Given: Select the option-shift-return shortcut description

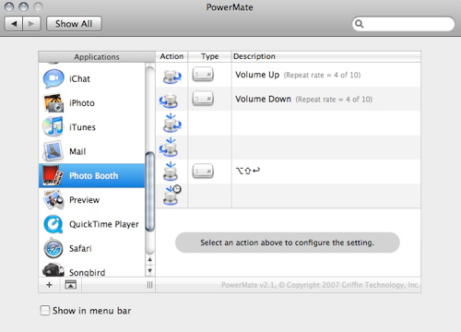Looking at the screenshot, I should point(248,171).
